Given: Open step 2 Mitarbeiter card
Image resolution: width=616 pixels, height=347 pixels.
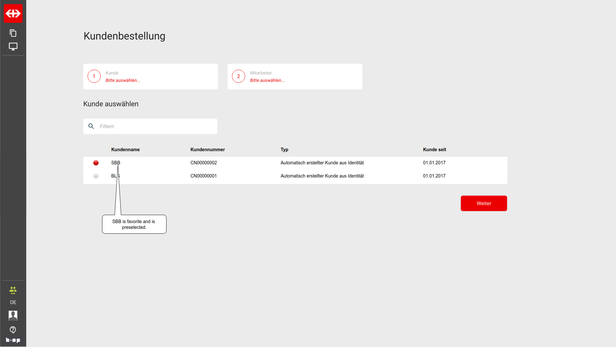Looking at the screenshot, I should pos(295,77).
